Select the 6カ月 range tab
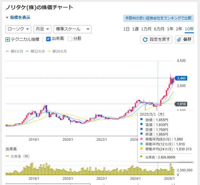The height and width of the screenshot is (185, 200). coord(159,29)
